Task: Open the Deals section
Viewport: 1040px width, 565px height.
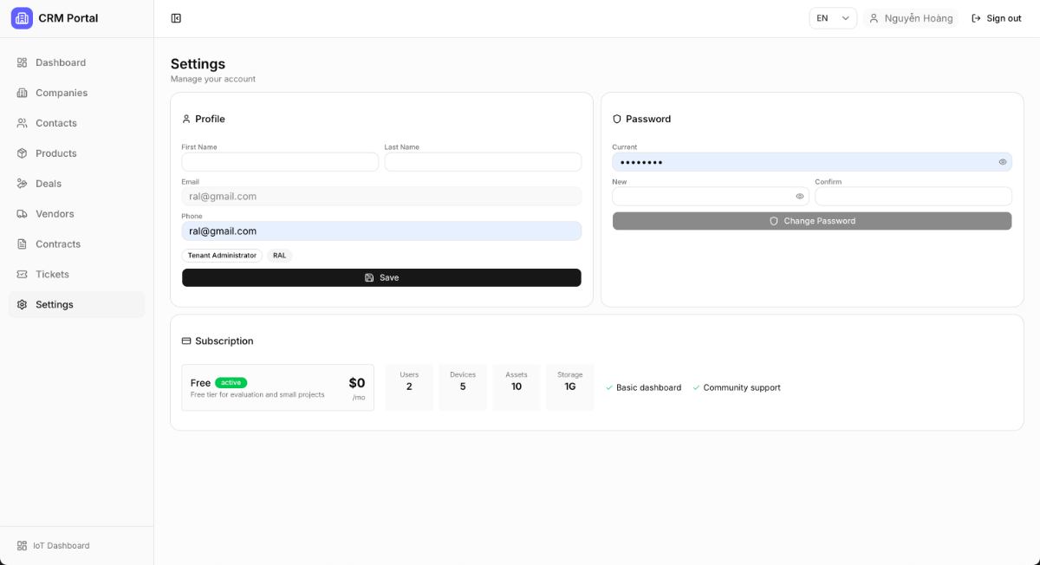Action: point(76,184)
